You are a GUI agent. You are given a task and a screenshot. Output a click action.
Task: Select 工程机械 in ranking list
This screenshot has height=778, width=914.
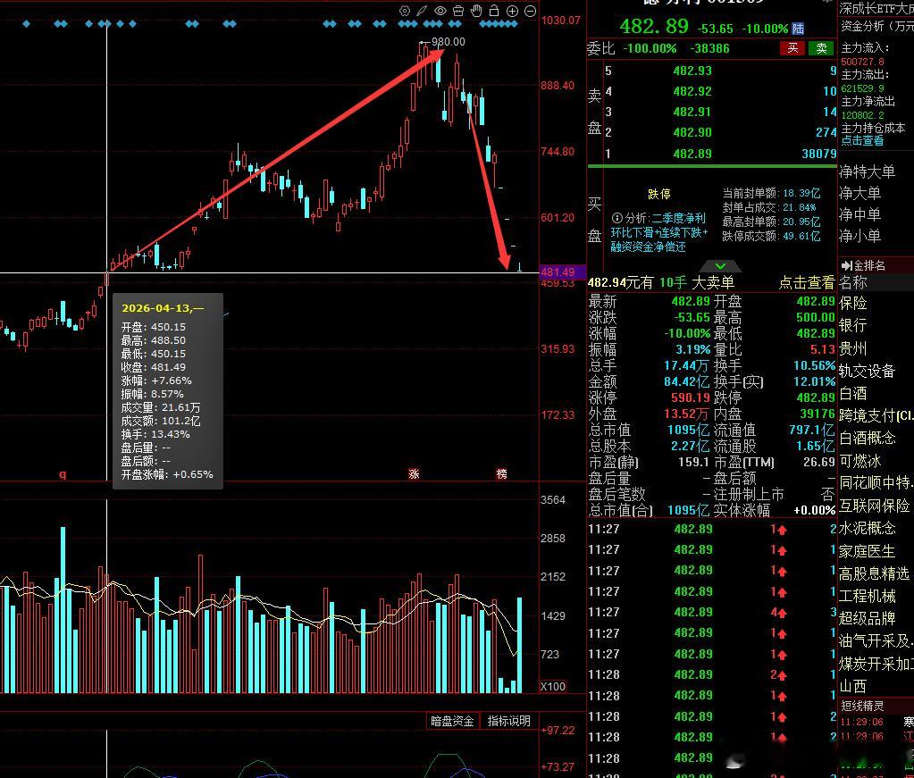click(867, 596)
